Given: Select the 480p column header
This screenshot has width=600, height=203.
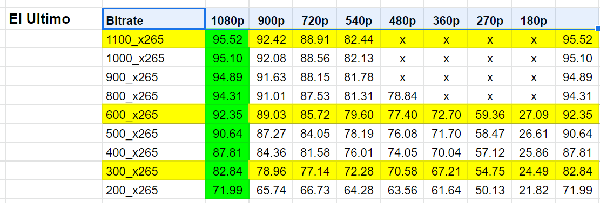Looking at the screenshot, I should pyautogui.click(x=402, y=19).
